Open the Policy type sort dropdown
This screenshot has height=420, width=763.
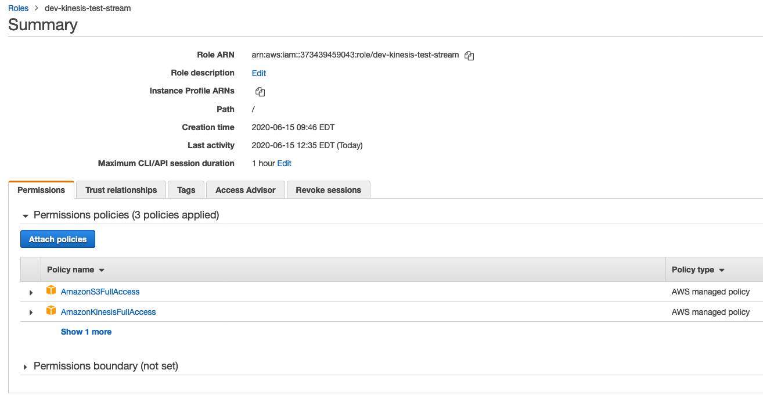coord(723,270)
